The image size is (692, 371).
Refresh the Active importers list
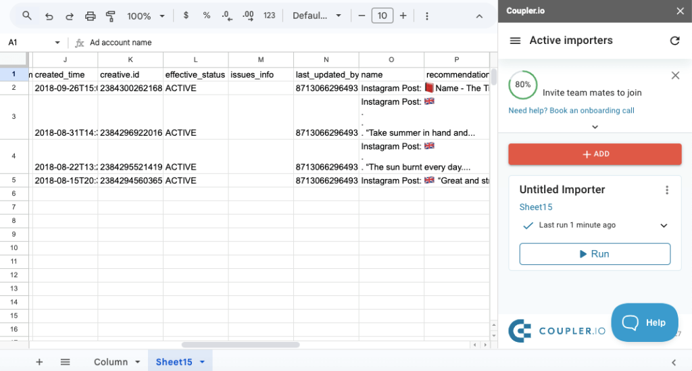click(x=675, y=41)
